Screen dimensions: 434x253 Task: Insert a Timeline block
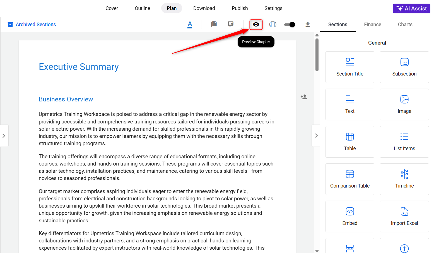click(x=404, y=179)
